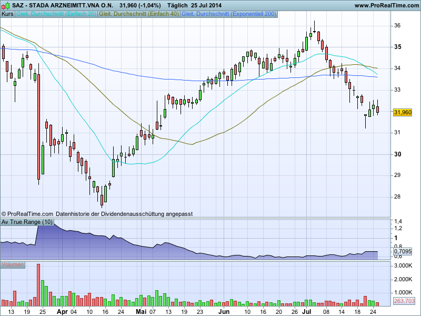Click the price axis label 31
421x316 pixels.
(397, 133)
